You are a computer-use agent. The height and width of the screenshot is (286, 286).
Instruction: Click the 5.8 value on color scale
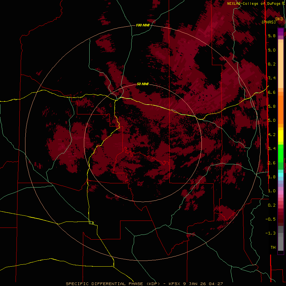pyautogui.click(x=272, y=106)
